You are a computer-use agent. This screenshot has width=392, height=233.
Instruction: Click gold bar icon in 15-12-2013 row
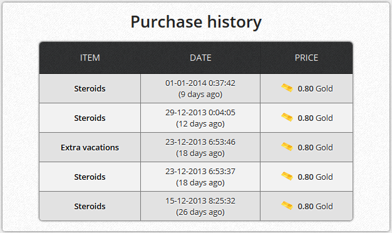(x=287, y=206)
